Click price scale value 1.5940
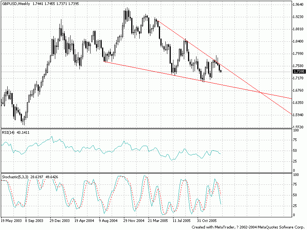 [x=298, y=115]
